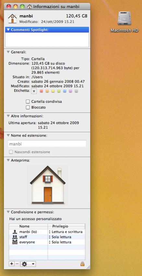The image size is (142, 276).
Task: Click the Spotlight comments text area
Action: [x=47, y=40]
